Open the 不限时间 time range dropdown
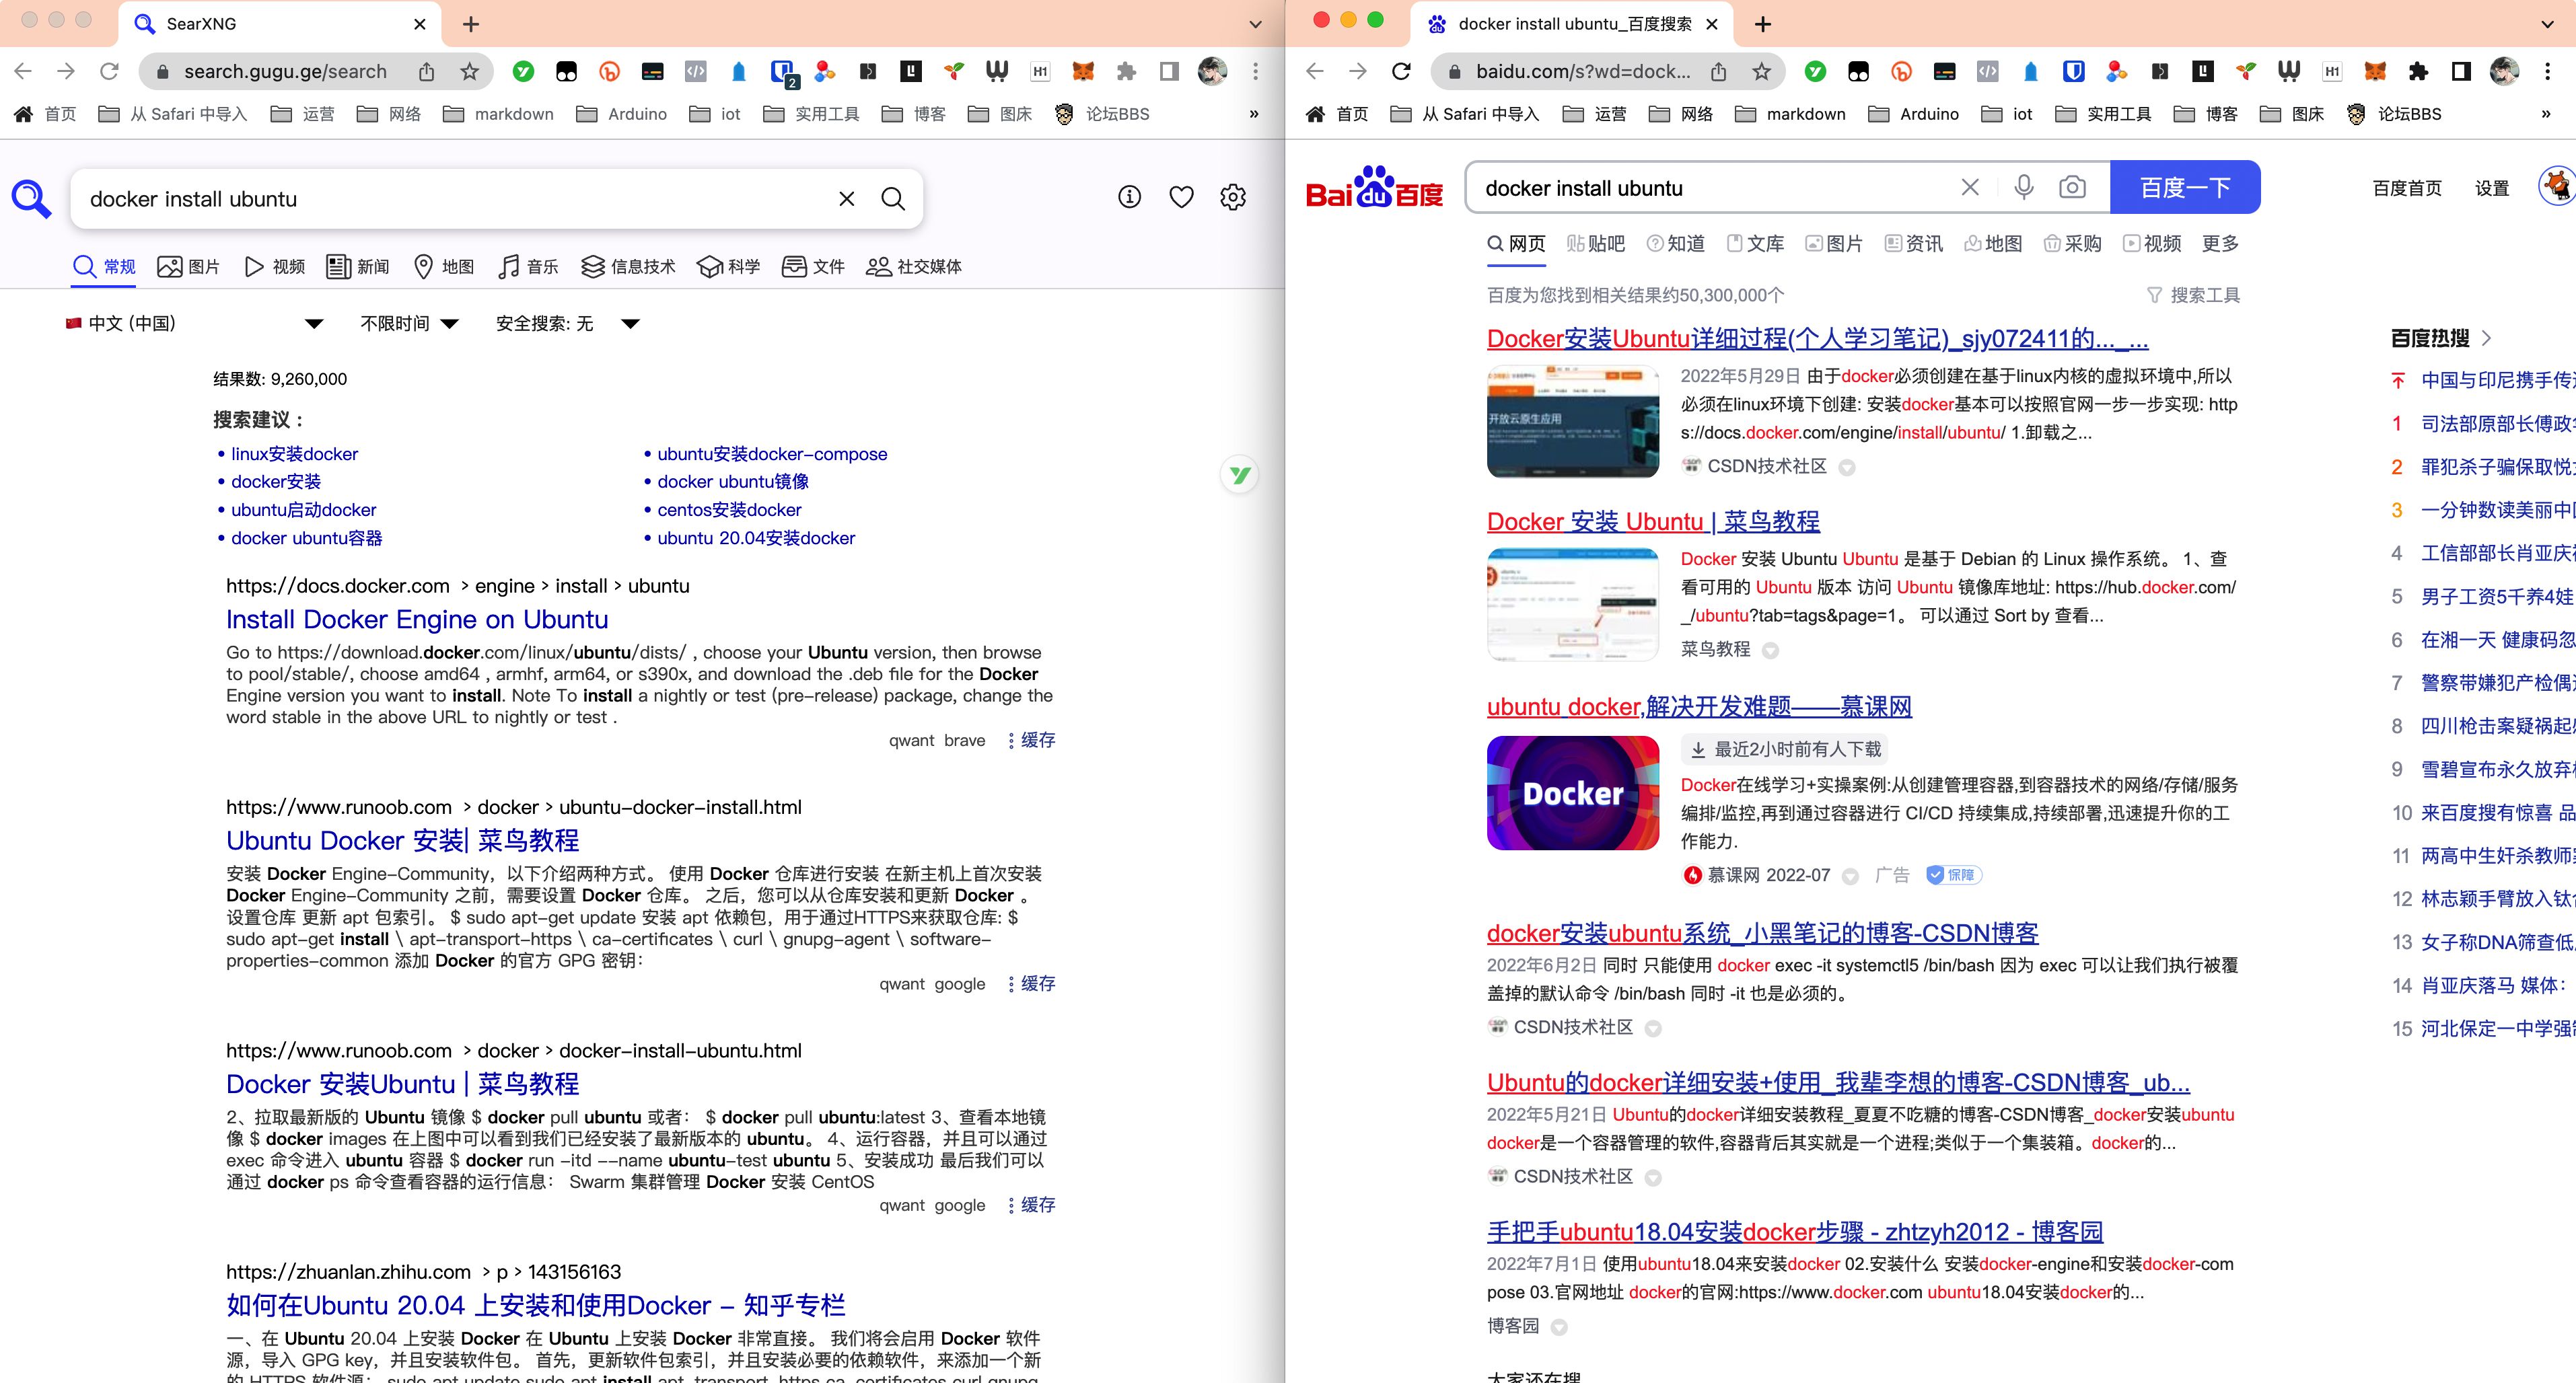 409,324
